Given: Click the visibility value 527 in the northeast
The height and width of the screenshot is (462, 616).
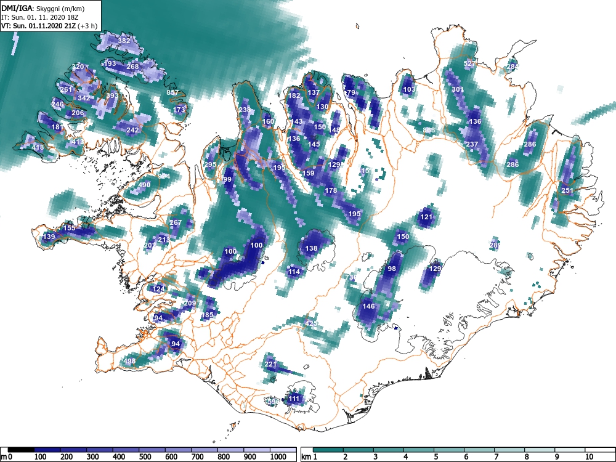Looking at the screenshot, I should click(469, 63).
